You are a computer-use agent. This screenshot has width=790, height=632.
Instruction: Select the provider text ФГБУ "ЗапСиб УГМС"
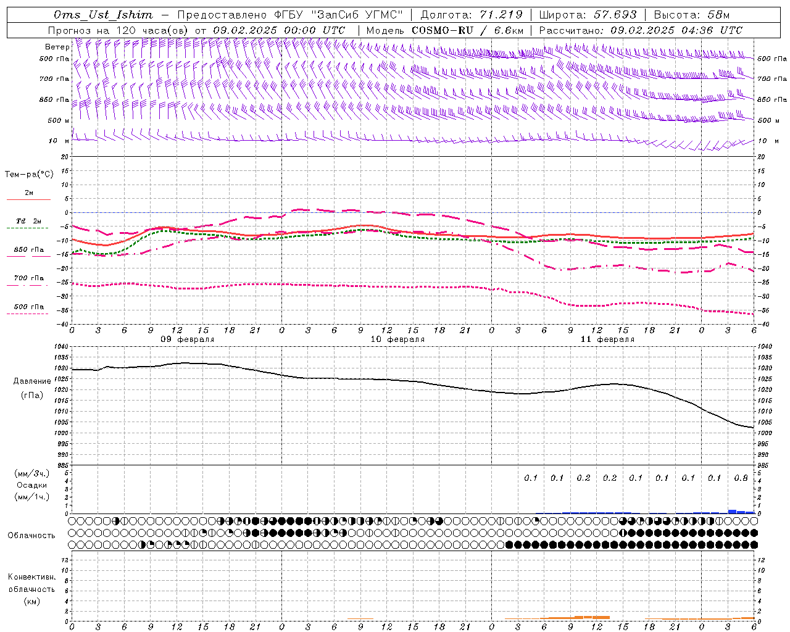pos(338,15)
